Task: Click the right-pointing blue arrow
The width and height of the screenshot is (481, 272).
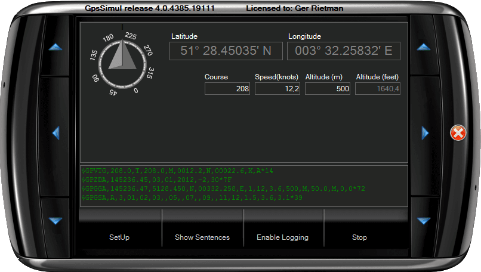Action: 425,133
